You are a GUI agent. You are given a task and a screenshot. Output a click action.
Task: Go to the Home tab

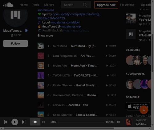tap(24, 5)
